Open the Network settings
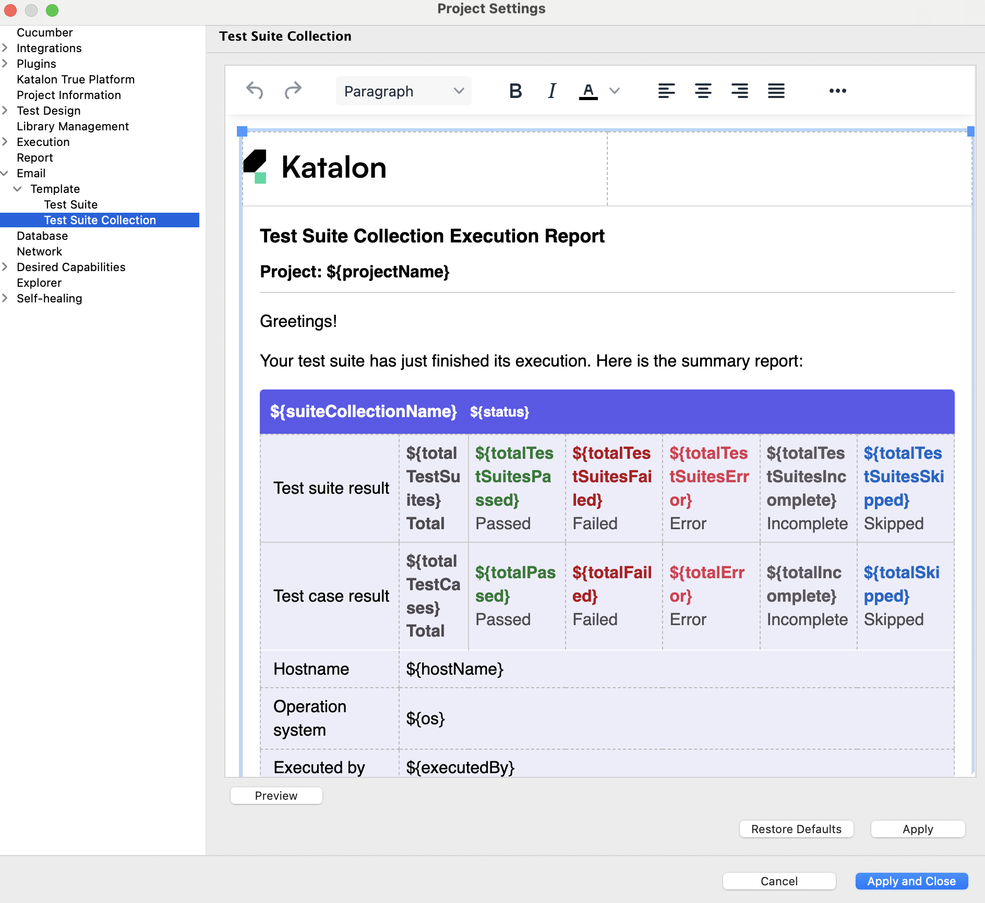 tap(40, 251)
